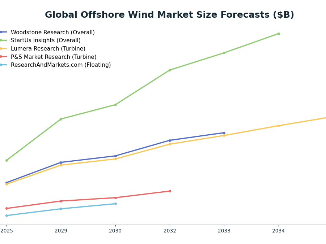Select the blue Woodstone data point at 2033
Image resolution: width=326 pixels, height=244 pixels.
224,133
